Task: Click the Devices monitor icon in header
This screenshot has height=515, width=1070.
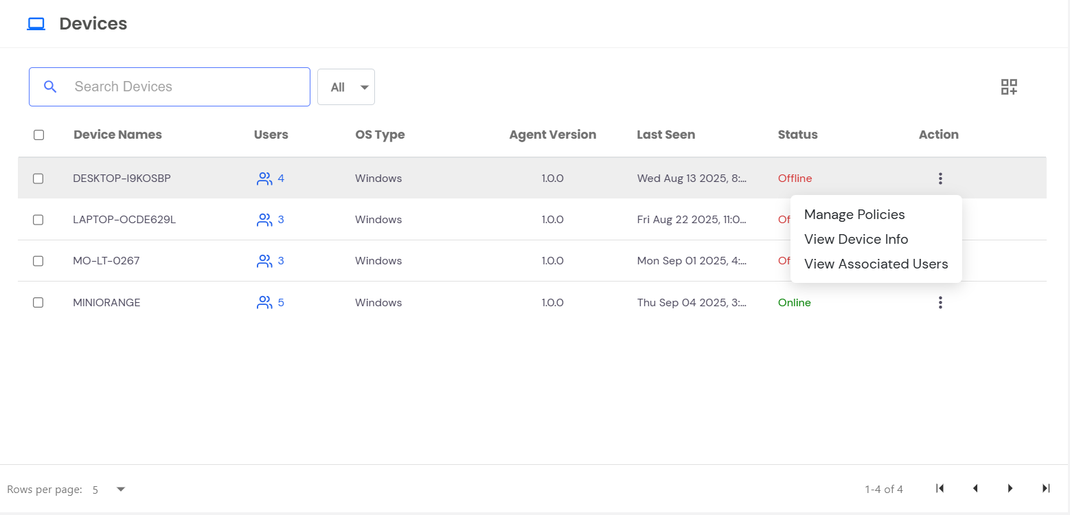Action: point(36,23)
